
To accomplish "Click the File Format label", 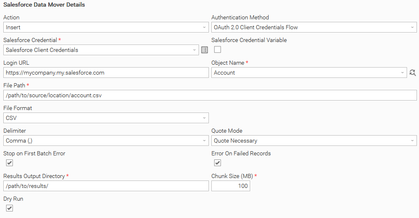I will tap(18, 108).
